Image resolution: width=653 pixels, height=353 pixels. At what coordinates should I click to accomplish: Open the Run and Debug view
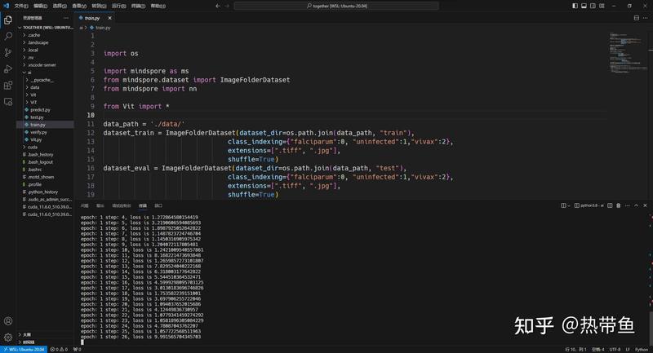tap(8, 68)
